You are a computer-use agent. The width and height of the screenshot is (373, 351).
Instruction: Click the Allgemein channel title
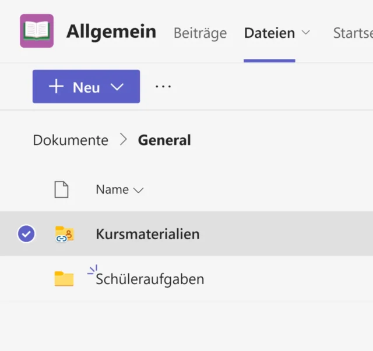click(x=111, y=31)
